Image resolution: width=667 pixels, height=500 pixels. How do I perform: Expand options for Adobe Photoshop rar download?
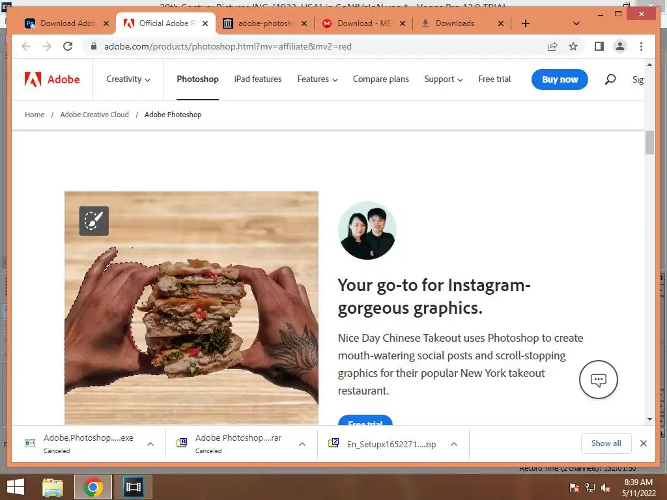point(302,444)
